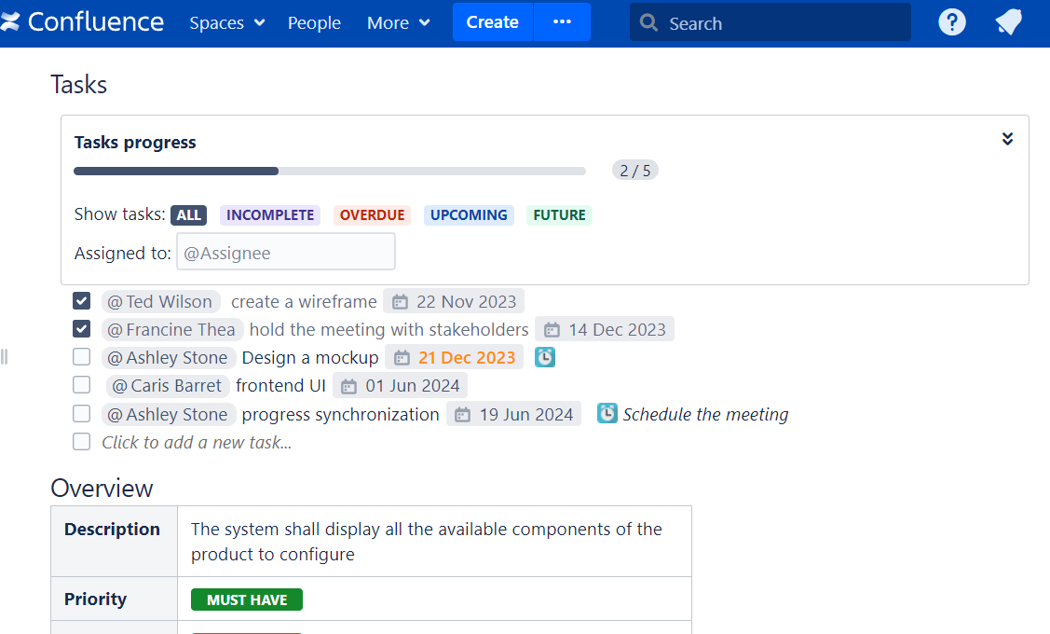Open Ashley Stone's profile mention
Screen dimensions: 1050x634
[x=168, y=356]
